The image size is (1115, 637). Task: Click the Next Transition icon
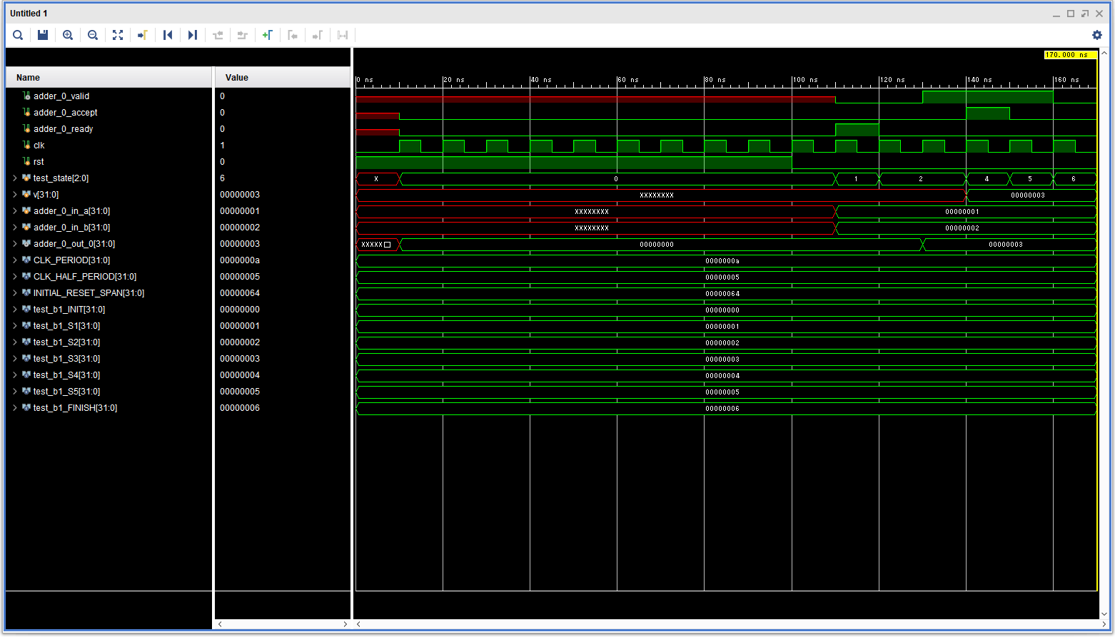tap(243, 35)
